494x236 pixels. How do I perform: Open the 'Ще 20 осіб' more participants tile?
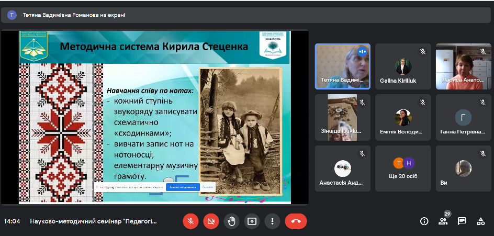pyautogui.click(x=403, y=168)
